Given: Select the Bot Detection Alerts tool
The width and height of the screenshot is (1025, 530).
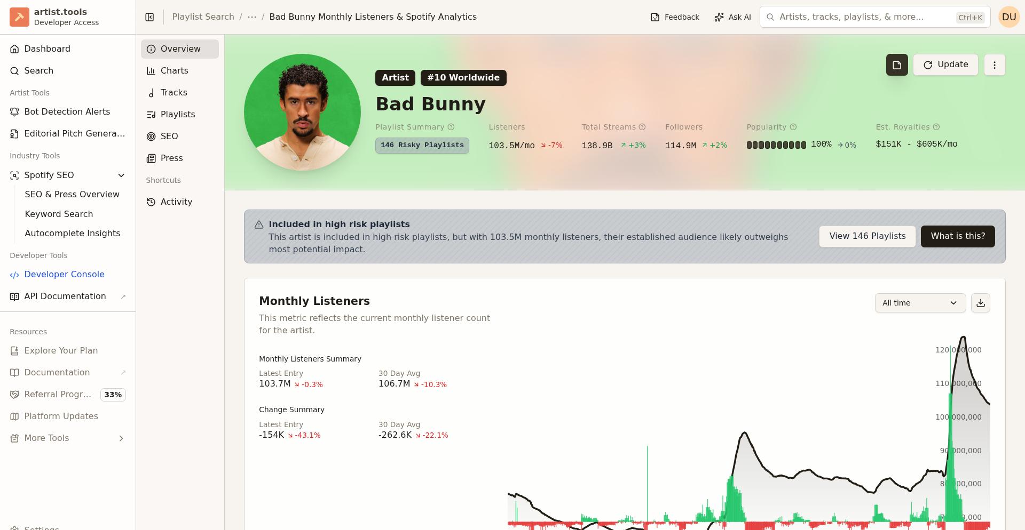Looking at the screenshot, I should pyautogui.click(x=67, y=111).
